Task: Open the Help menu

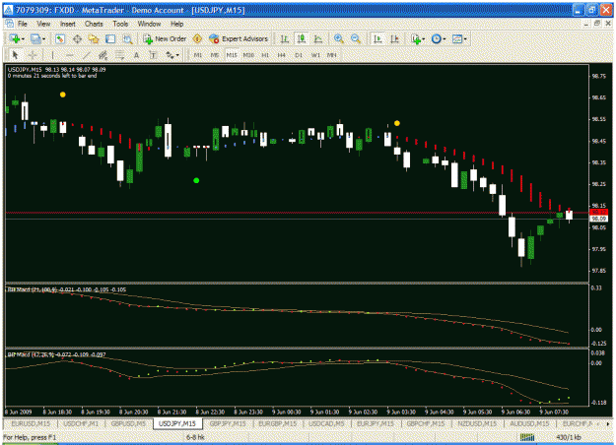Action: pyautogui.click(x=176, y=24)
